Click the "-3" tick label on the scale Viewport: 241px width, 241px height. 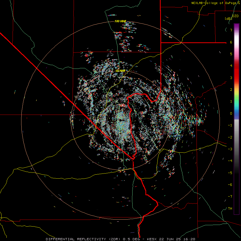point(230,149)
